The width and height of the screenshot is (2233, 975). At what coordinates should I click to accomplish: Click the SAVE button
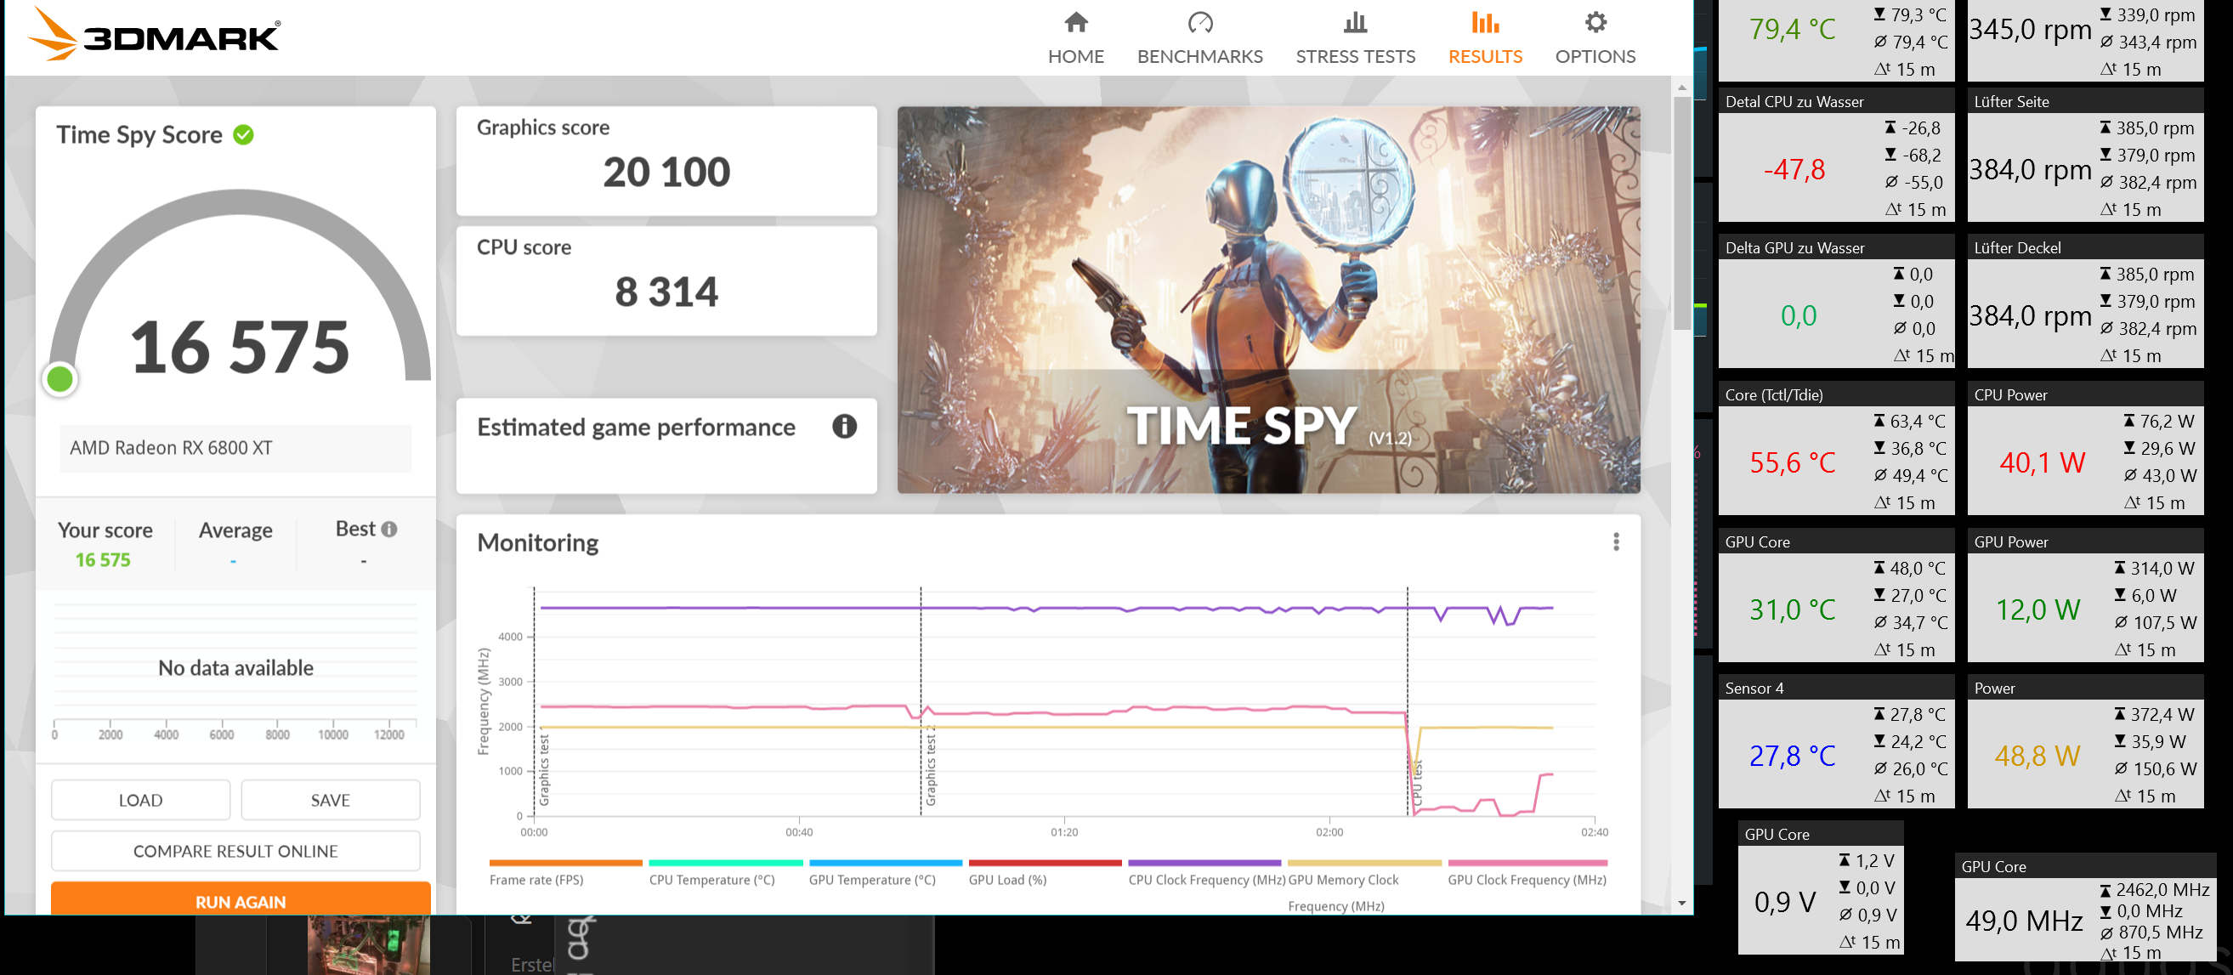(331, 800)
